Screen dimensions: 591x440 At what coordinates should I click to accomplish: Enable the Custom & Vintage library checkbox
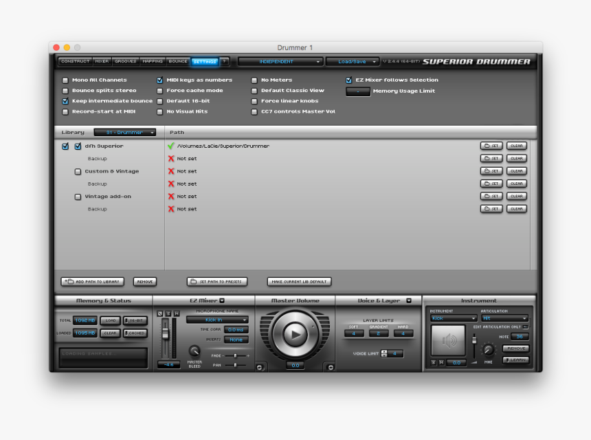(x=78, y=171)
